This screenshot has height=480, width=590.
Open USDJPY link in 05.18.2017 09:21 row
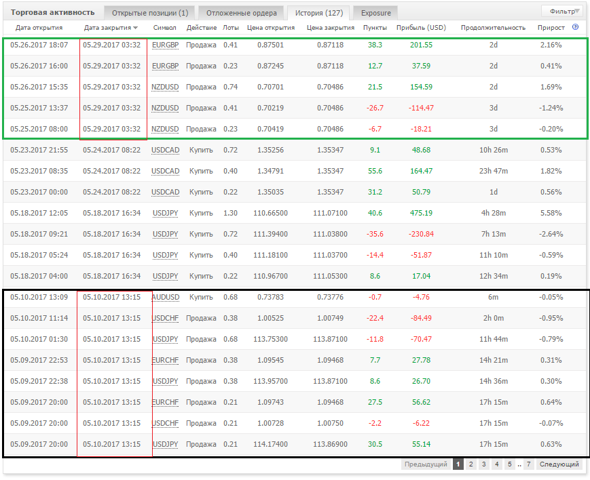pyautogui.click(x=165, y=235)
